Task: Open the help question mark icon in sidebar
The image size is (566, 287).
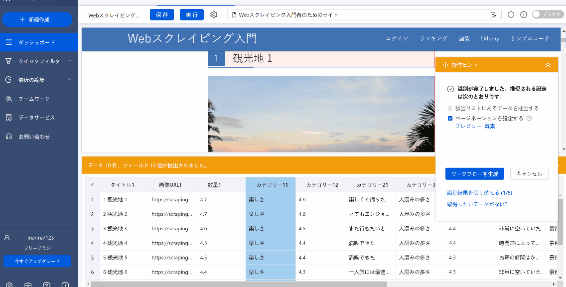Action: coord(46,285)
